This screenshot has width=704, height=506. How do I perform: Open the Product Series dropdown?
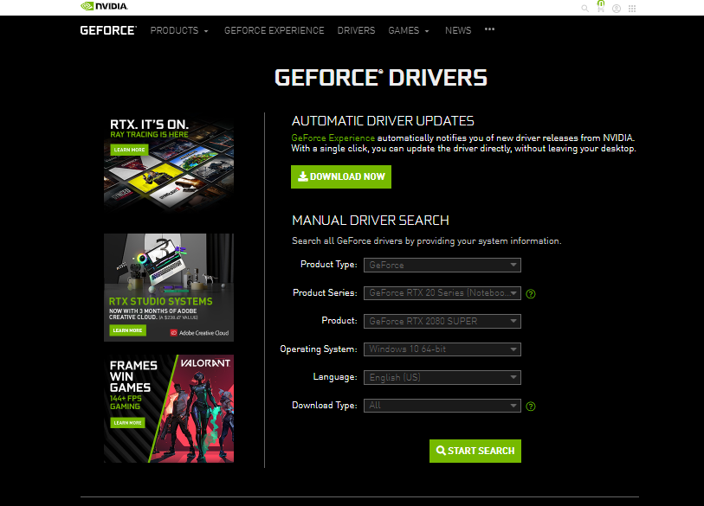coord(442,293)
